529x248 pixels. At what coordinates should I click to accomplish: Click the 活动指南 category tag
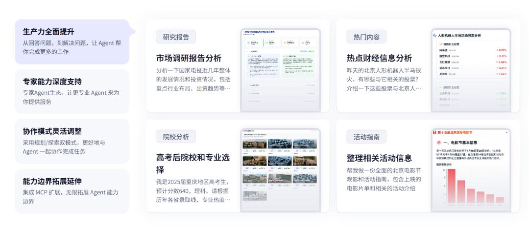[x=366, y=137]
